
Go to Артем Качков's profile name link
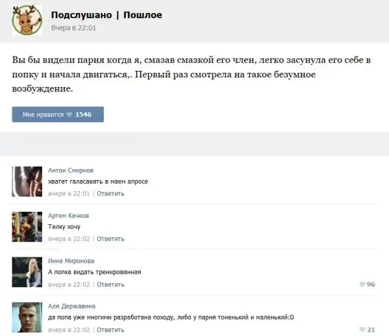coord(69,216)
